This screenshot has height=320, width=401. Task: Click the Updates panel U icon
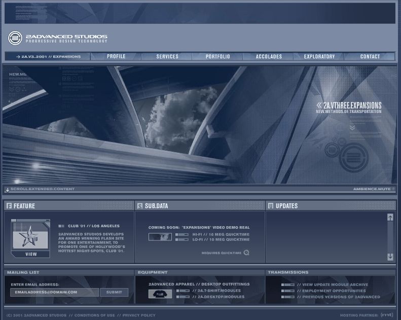click(x=271, y=206)
